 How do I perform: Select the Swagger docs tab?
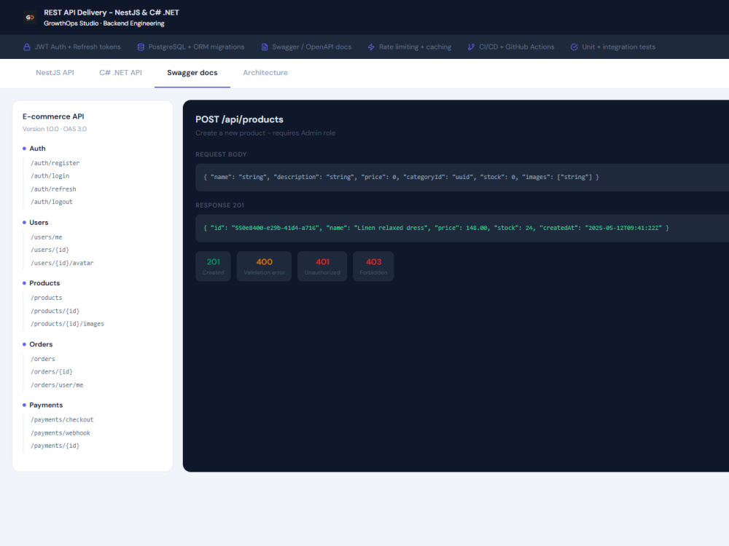click(192, 72)
